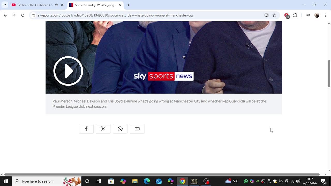Click the Windows taskbar search box

[x=47, y=181]
